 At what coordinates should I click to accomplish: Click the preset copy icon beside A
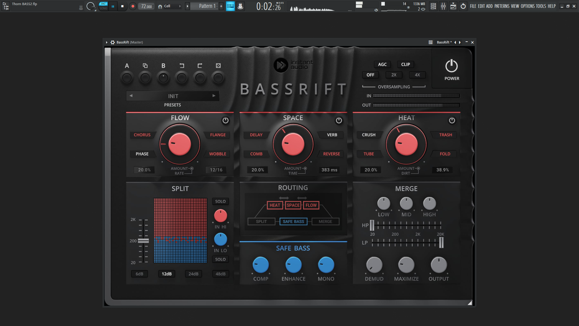(x=145, y=66)
